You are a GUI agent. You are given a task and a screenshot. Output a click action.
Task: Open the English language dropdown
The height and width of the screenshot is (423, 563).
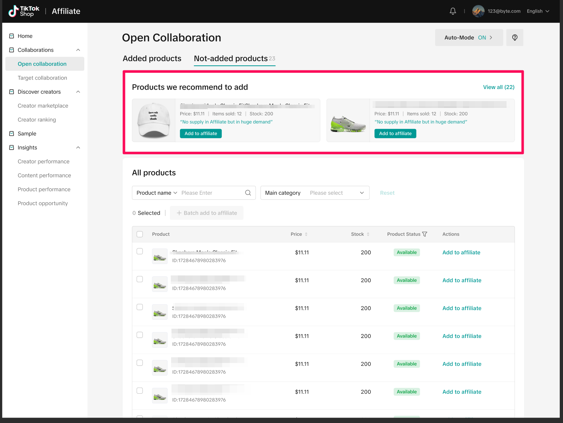tap(538, 11)
